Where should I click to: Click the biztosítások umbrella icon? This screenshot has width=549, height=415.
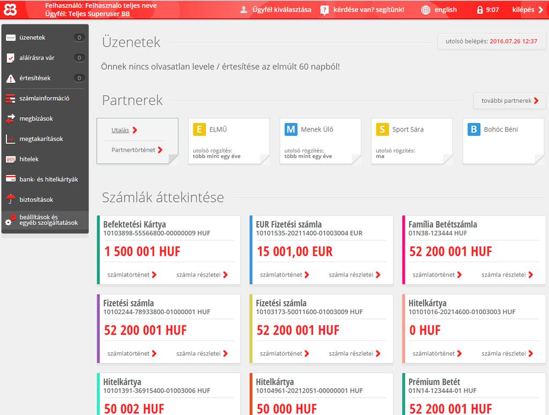click(x=11, y=199)
